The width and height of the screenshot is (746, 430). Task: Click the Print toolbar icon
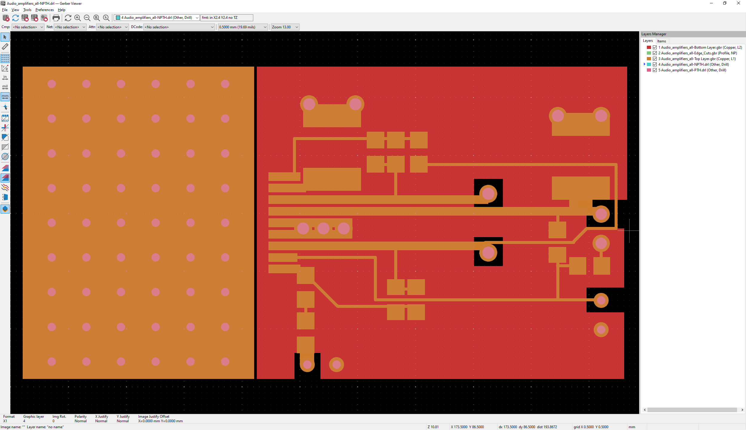coord(56,18)
